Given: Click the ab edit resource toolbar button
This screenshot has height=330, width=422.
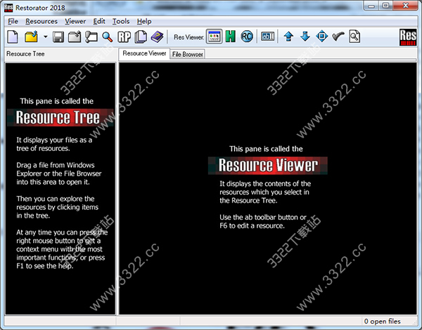Looking at the screenshot, I should [x=268, y=36].
